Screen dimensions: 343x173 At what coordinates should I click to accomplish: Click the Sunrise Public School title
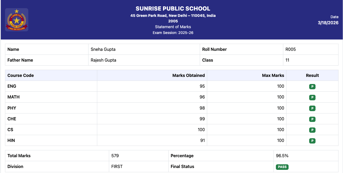point(173,8)
